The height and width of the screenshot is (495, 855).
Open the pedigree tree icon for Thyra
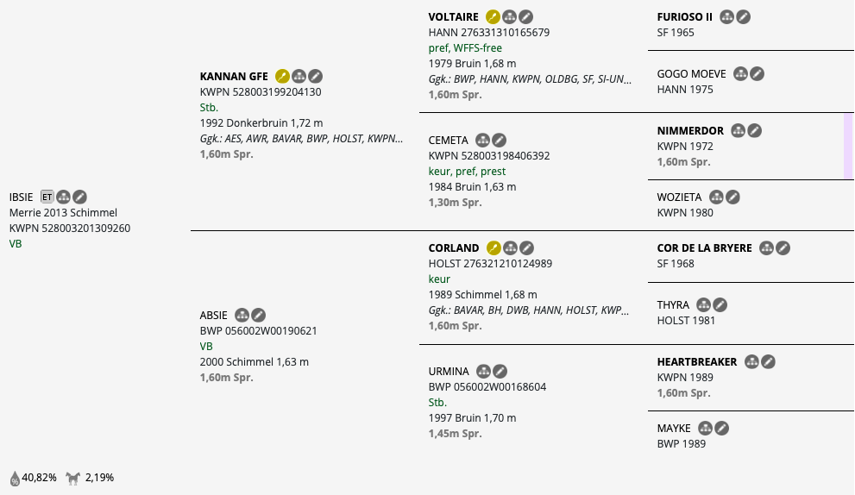[x=703, y=305]
